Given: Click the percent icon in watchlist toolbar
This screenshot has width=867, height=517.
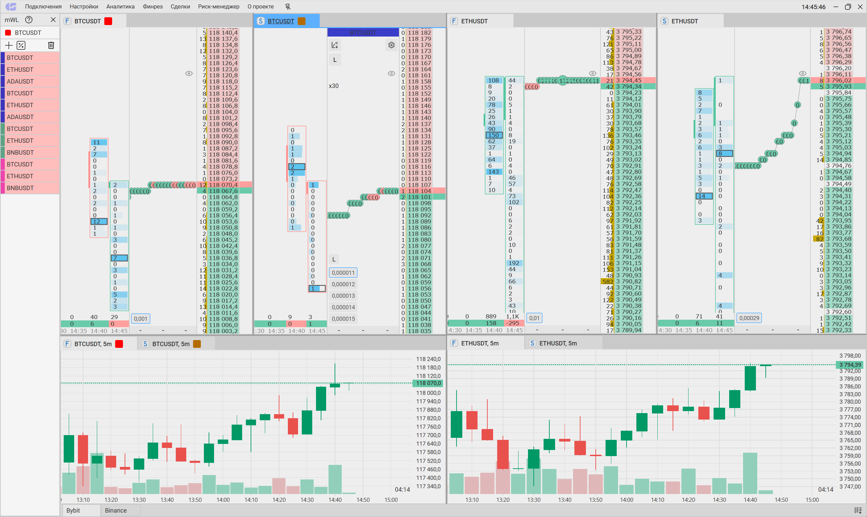Looking at the screenshot, I should click(21, 45).
